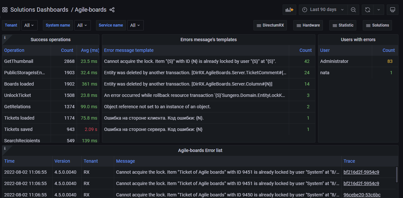Expand the refresh interval dropdown
Viewport: 403px width, 198px height.
(379, 10)
